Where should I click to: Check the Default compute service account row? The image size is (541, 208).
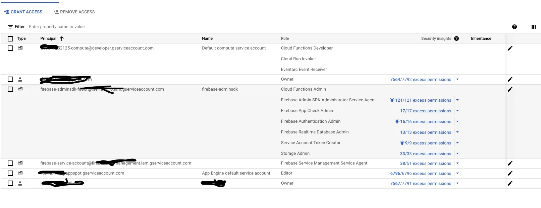coord(10,48)
